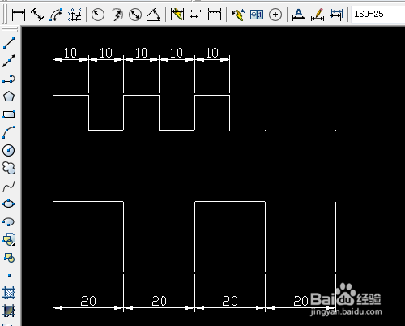Place a Center Mark with the tool
Image resolution: width=405 pixels, height=326 pixels.
(x=275, y=15)
